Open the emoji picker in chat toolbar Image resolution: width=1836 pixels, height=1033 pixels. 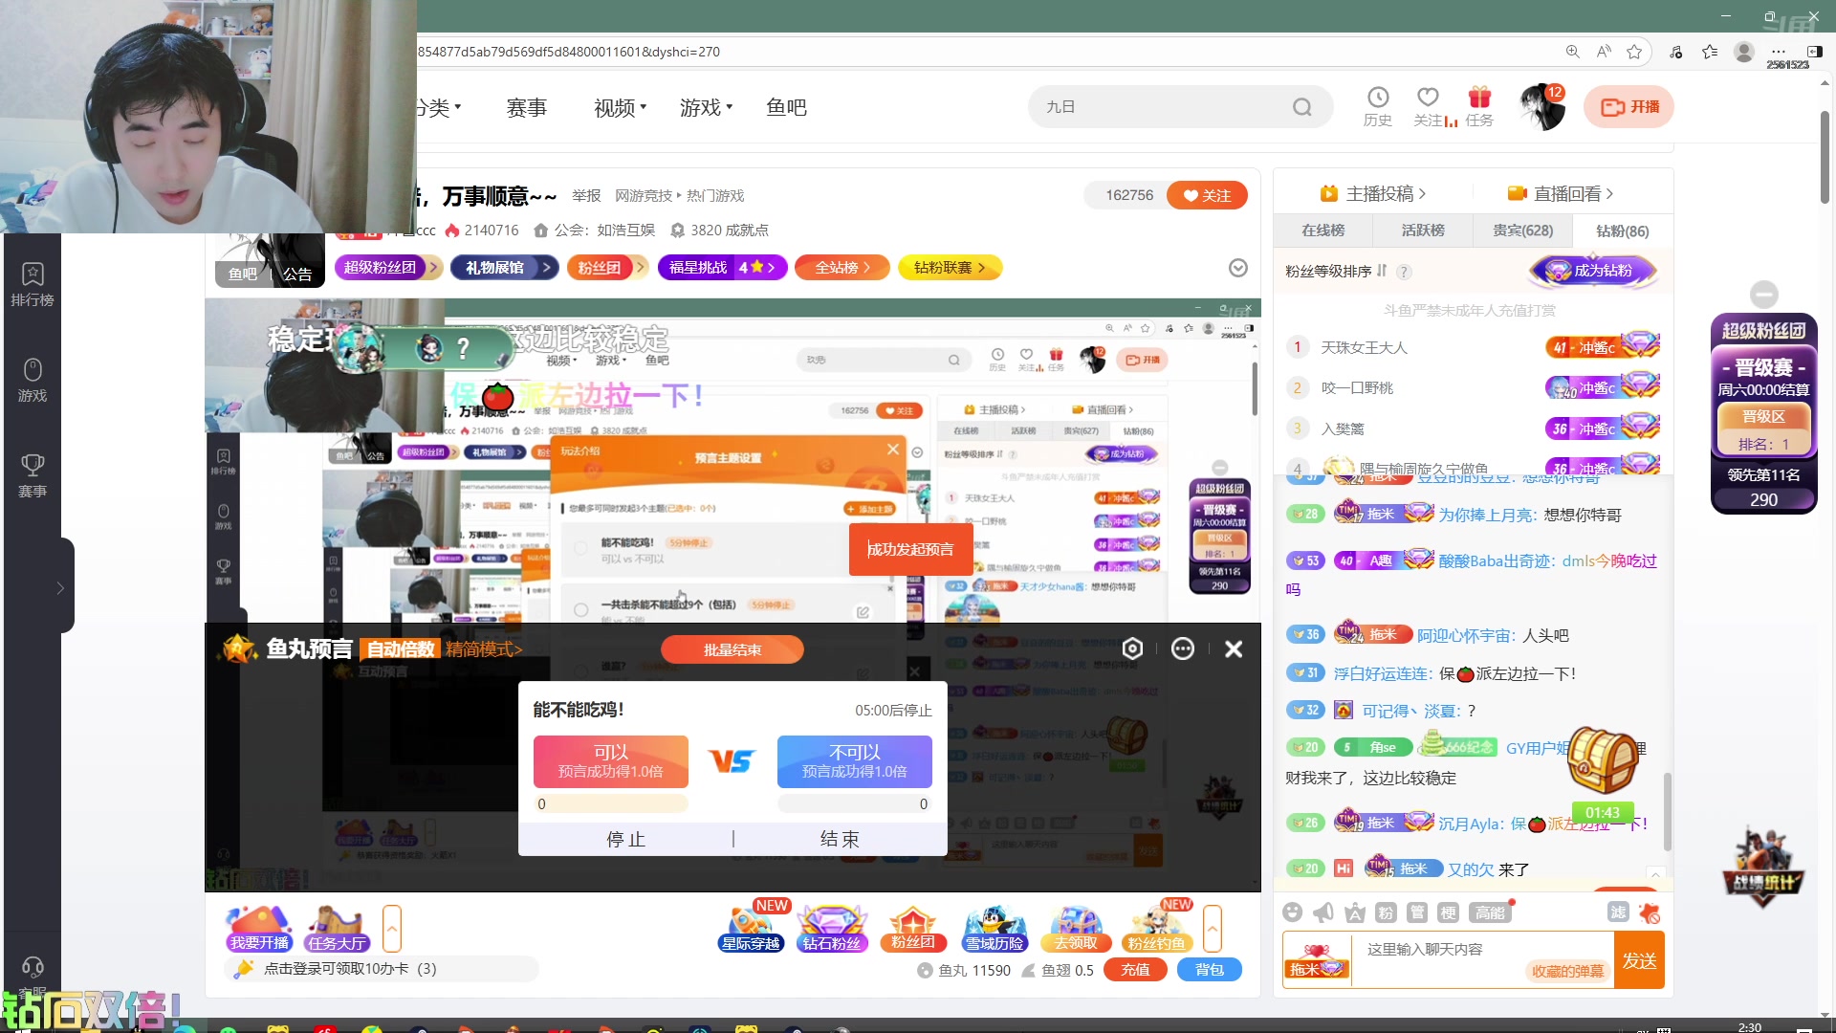click(1293, 912)
